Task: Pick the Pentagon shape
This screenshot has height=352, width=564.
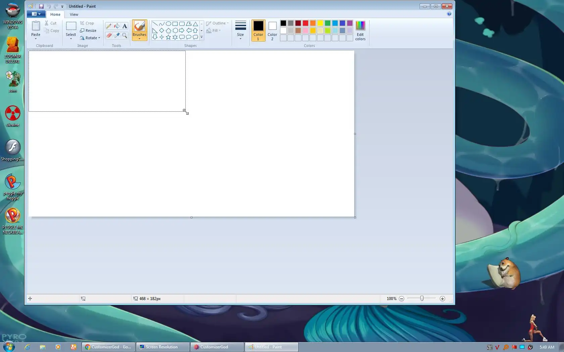Action: (x=168, y=31)
